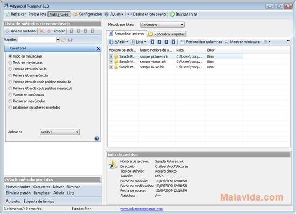This screenshot has width=296, height=214.
Task: Select Patrón en minúsculas option
Action: 26,95
